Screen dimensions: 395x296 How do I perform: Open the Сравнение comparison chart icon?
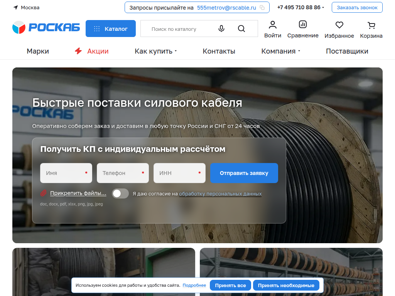[302, 24]
